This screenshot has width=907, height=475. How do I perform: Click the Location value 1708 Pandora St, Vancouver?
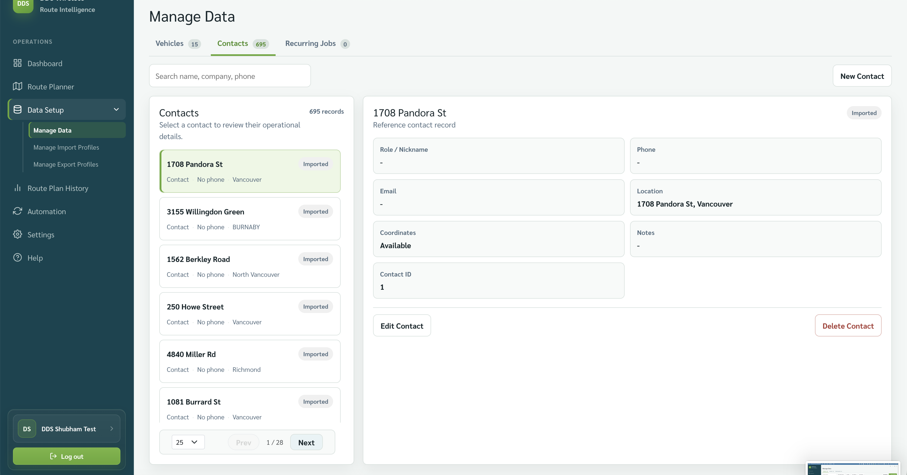pos(685,204)
